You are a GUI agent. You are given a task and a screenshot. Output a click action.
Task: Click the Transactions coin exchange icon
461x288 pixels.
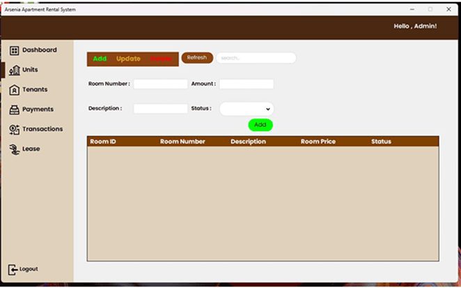(x=14, y=129)
